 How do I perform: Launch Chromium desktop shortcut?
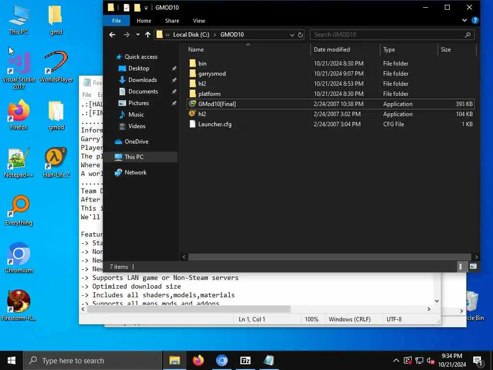(19, 258)
